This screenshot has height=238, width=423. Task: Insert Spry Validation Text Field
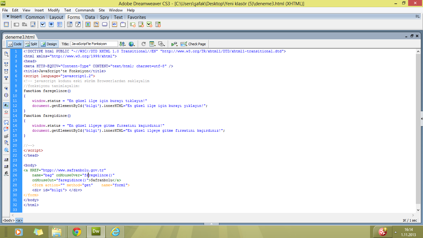133,24
